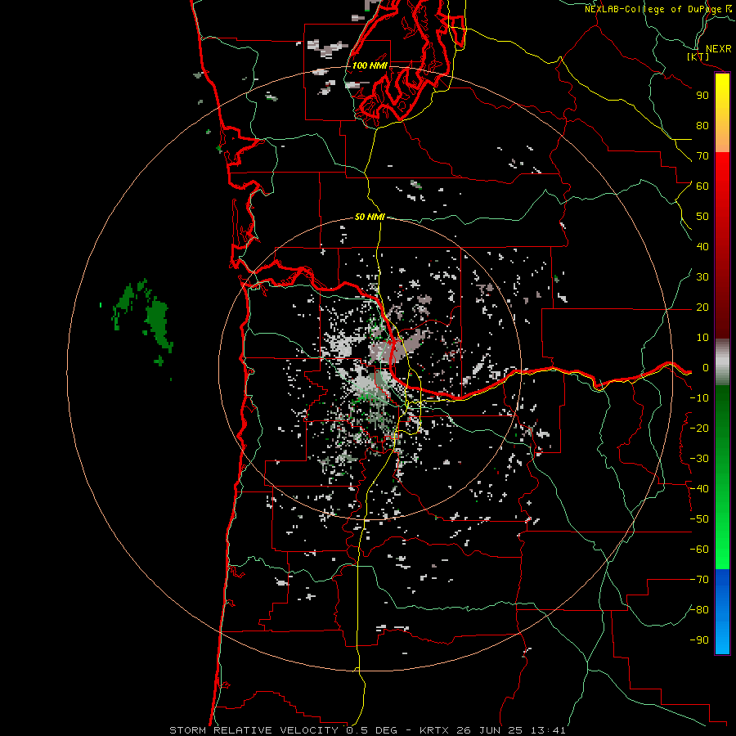Click the -60 value on velocity scale
This screenshot has width=736, height=736.
pyautogui.click(x=699, y=550)
